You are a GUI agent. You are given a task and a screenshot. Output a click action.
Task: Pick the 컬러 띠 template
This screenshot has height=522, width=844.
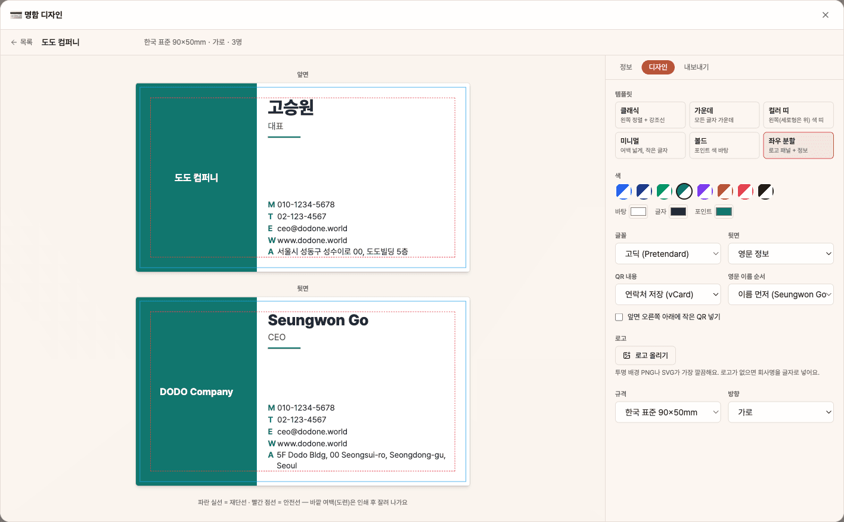point(798,115)
